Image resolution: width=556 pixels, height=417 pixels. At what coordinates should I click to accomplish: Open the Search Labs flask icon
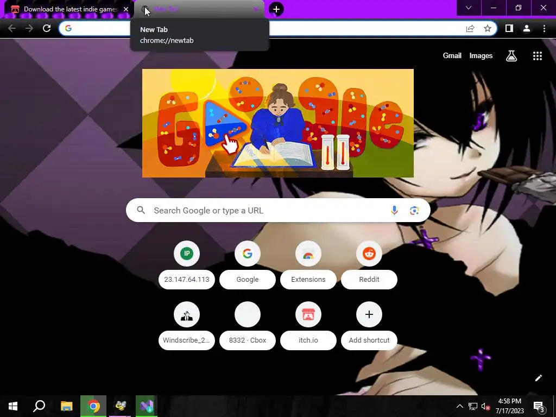(511, 56)
